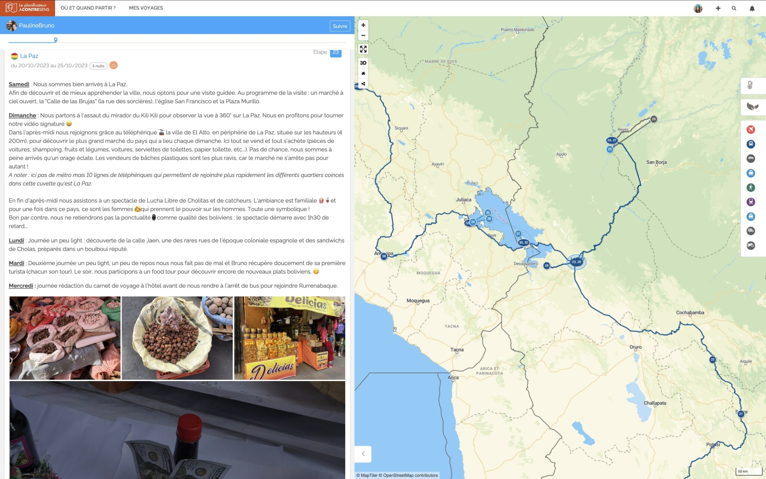Open MapTiler attribution link

[x=367, y=475]
